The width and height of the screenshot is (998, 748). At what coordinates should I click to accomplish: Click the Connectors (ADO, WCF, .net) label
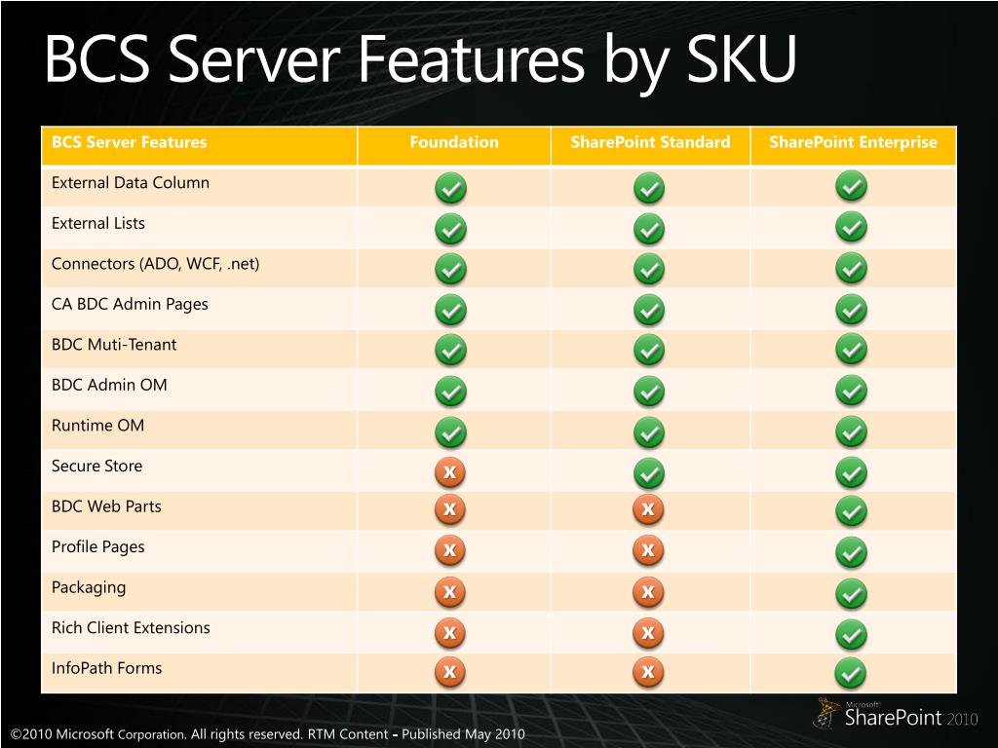pyautogui.click(x=155, y=264)
